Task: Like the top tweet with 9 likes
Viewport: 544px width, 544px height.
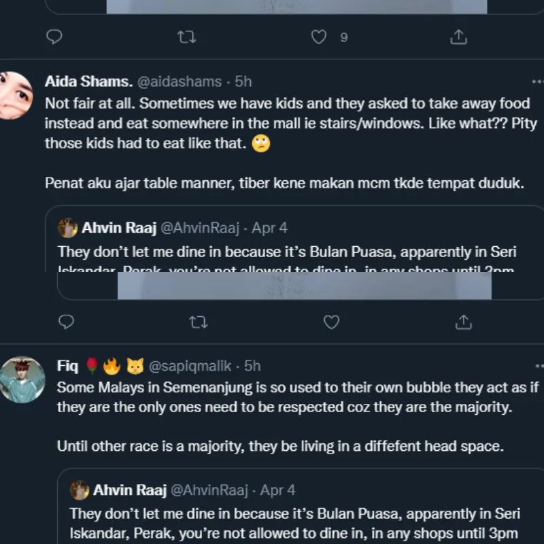Action: click(x=319, y=37)
